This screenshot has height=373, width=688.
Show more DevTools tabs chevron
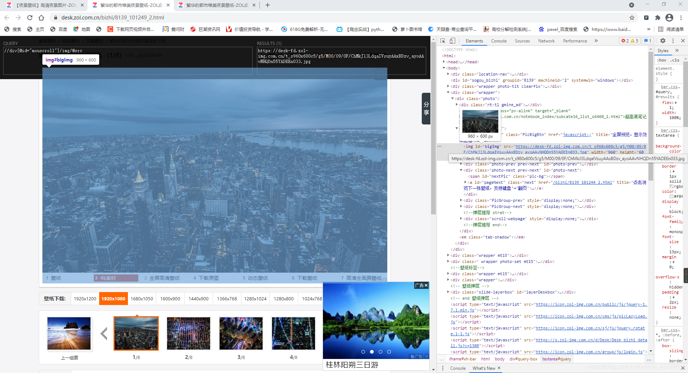pyautogui.click(x=596, y=41)
